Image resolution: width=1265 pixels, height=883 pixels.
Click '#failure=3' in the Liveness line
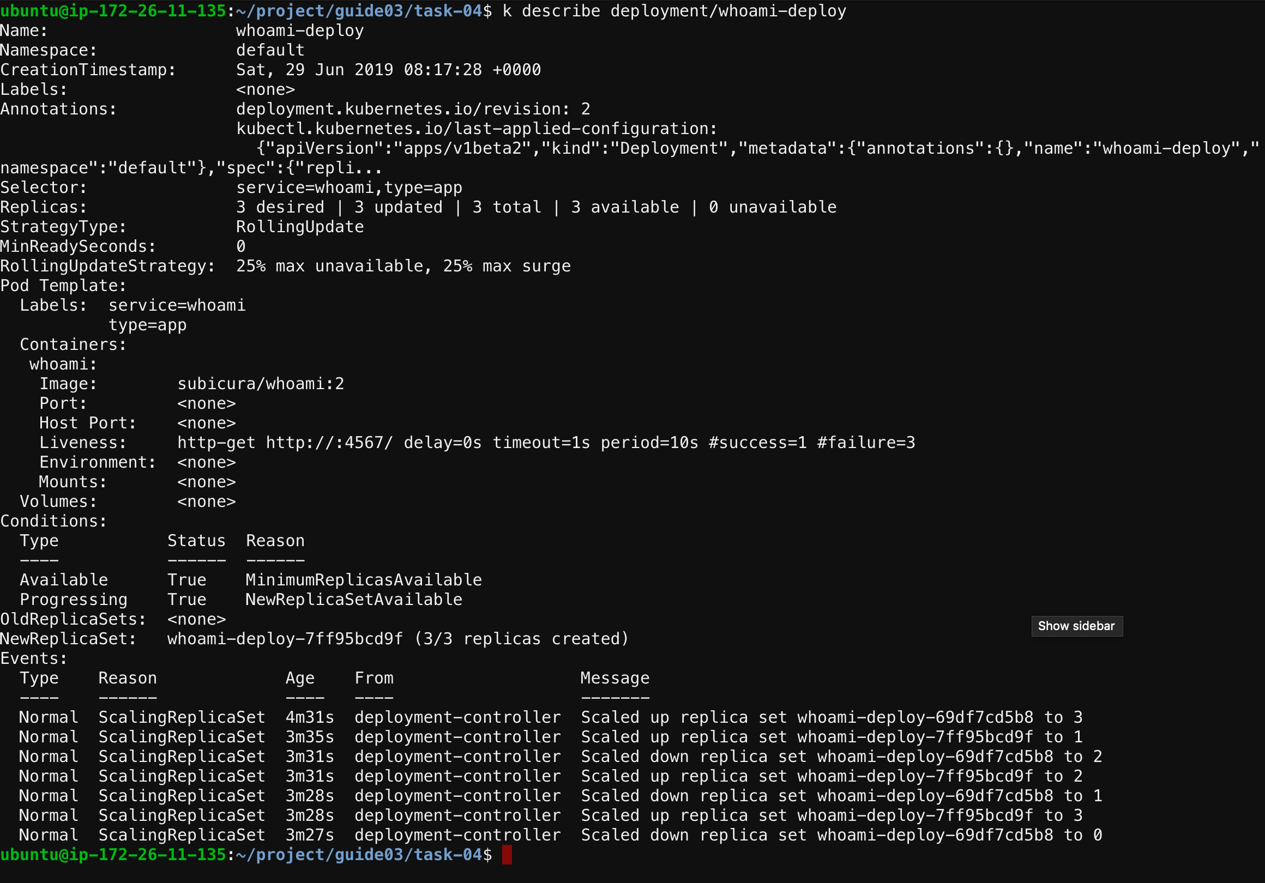click(866, 443)
